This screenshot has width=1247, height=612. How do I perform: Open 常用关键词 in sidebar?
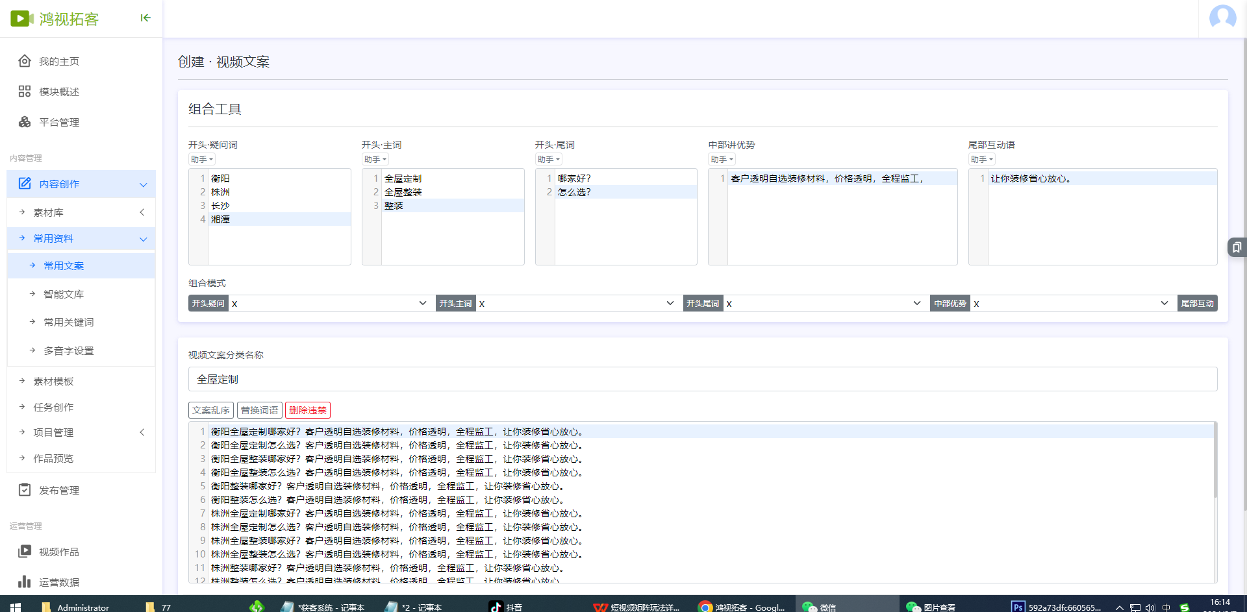click(69, 322)
